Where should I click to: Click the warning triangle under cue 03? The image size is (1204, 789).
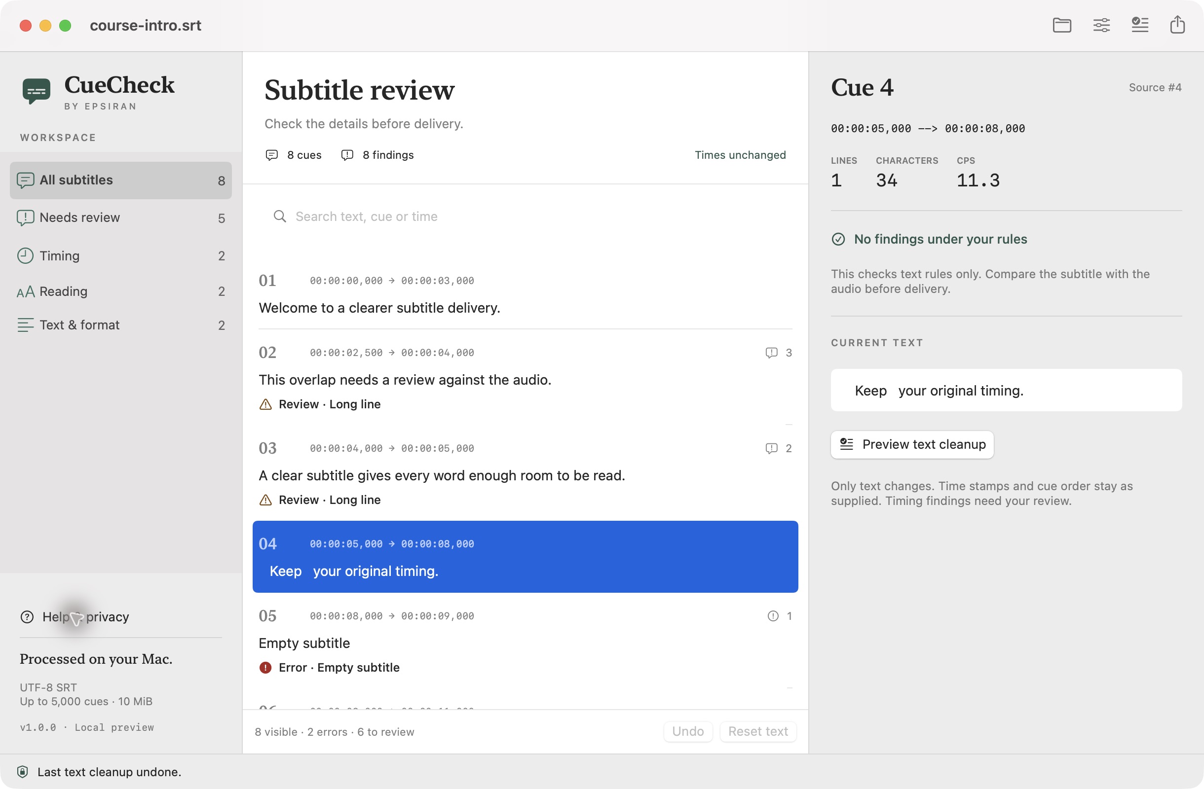point(265,500)
